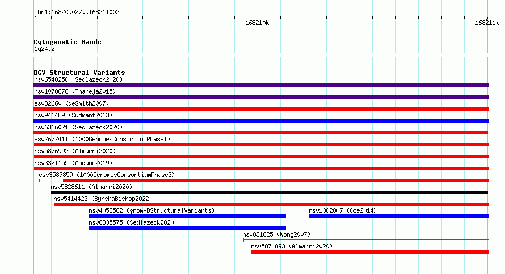Viewport: 505px width, 274px height.
Task: Click blue bar of nsv6335575
Action: click(187, 228)
